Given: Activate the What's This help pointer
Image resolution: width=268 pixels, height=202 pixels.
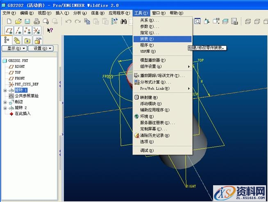Looking at the screenshot, I should click(x=50, y=30).
